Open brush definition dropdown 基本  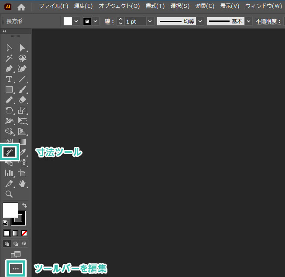point(248,21)
